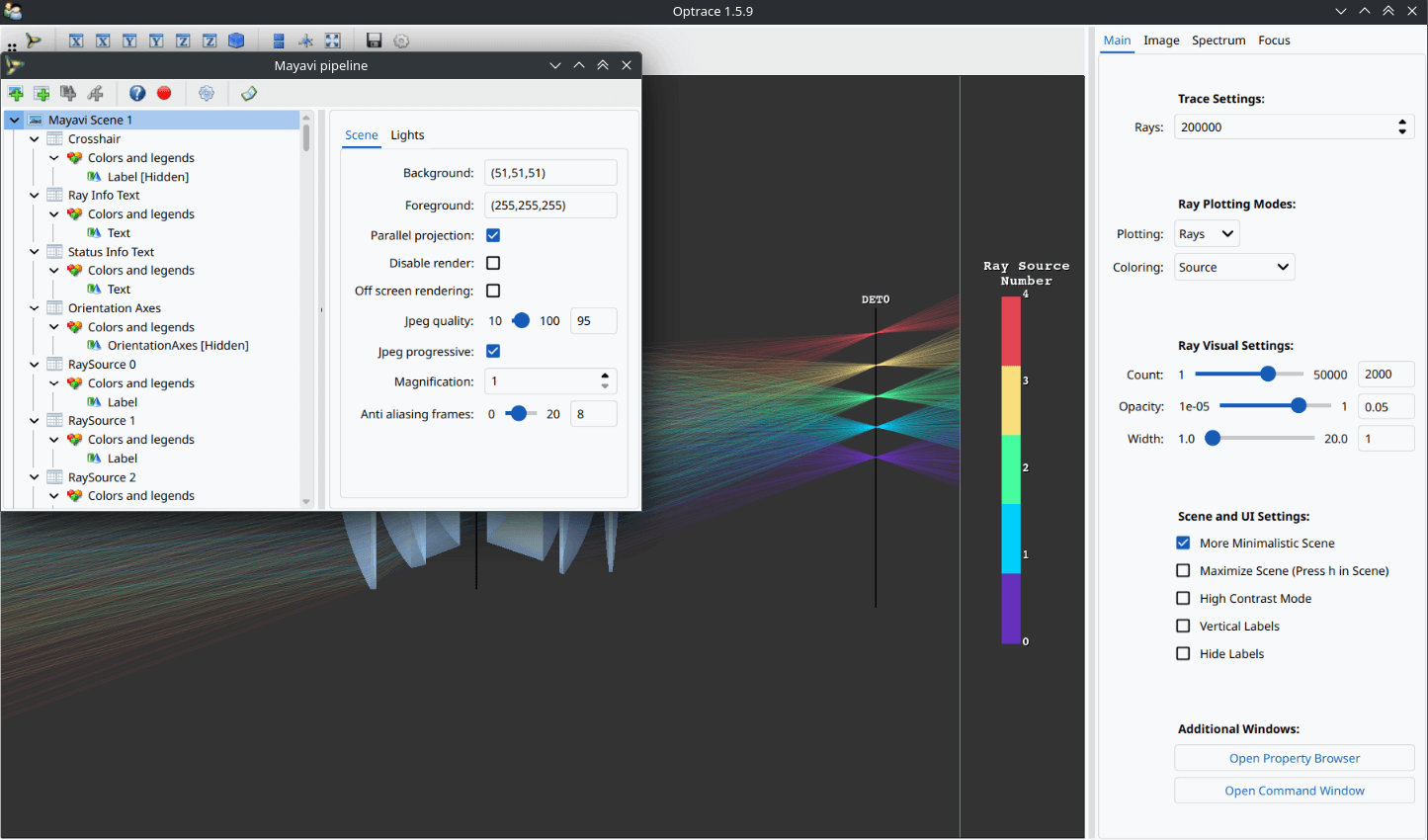1428x840 pixels.
Task: Click the Anti aliasing frames slider
Action: (x=521, y=414)
